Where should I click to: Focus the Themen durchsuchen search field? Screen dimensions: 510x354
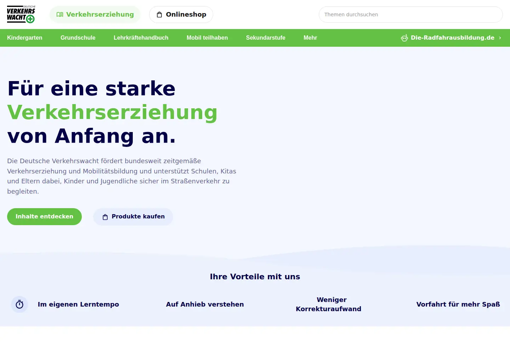tap(411, 15)
